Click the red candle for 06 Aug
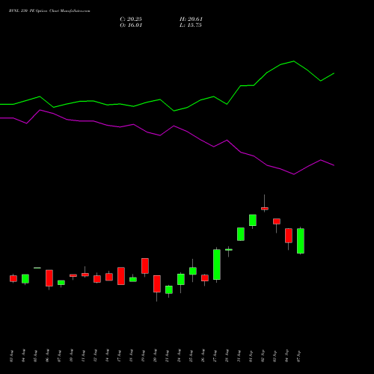 [49, 278]
